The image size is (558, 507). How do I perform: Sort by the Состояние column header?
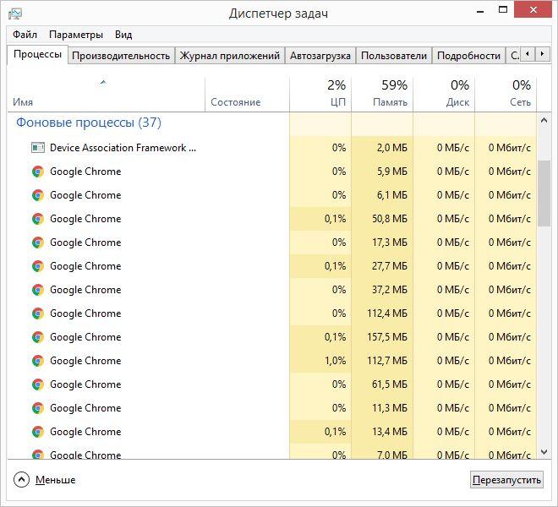[x=248, y=94]
